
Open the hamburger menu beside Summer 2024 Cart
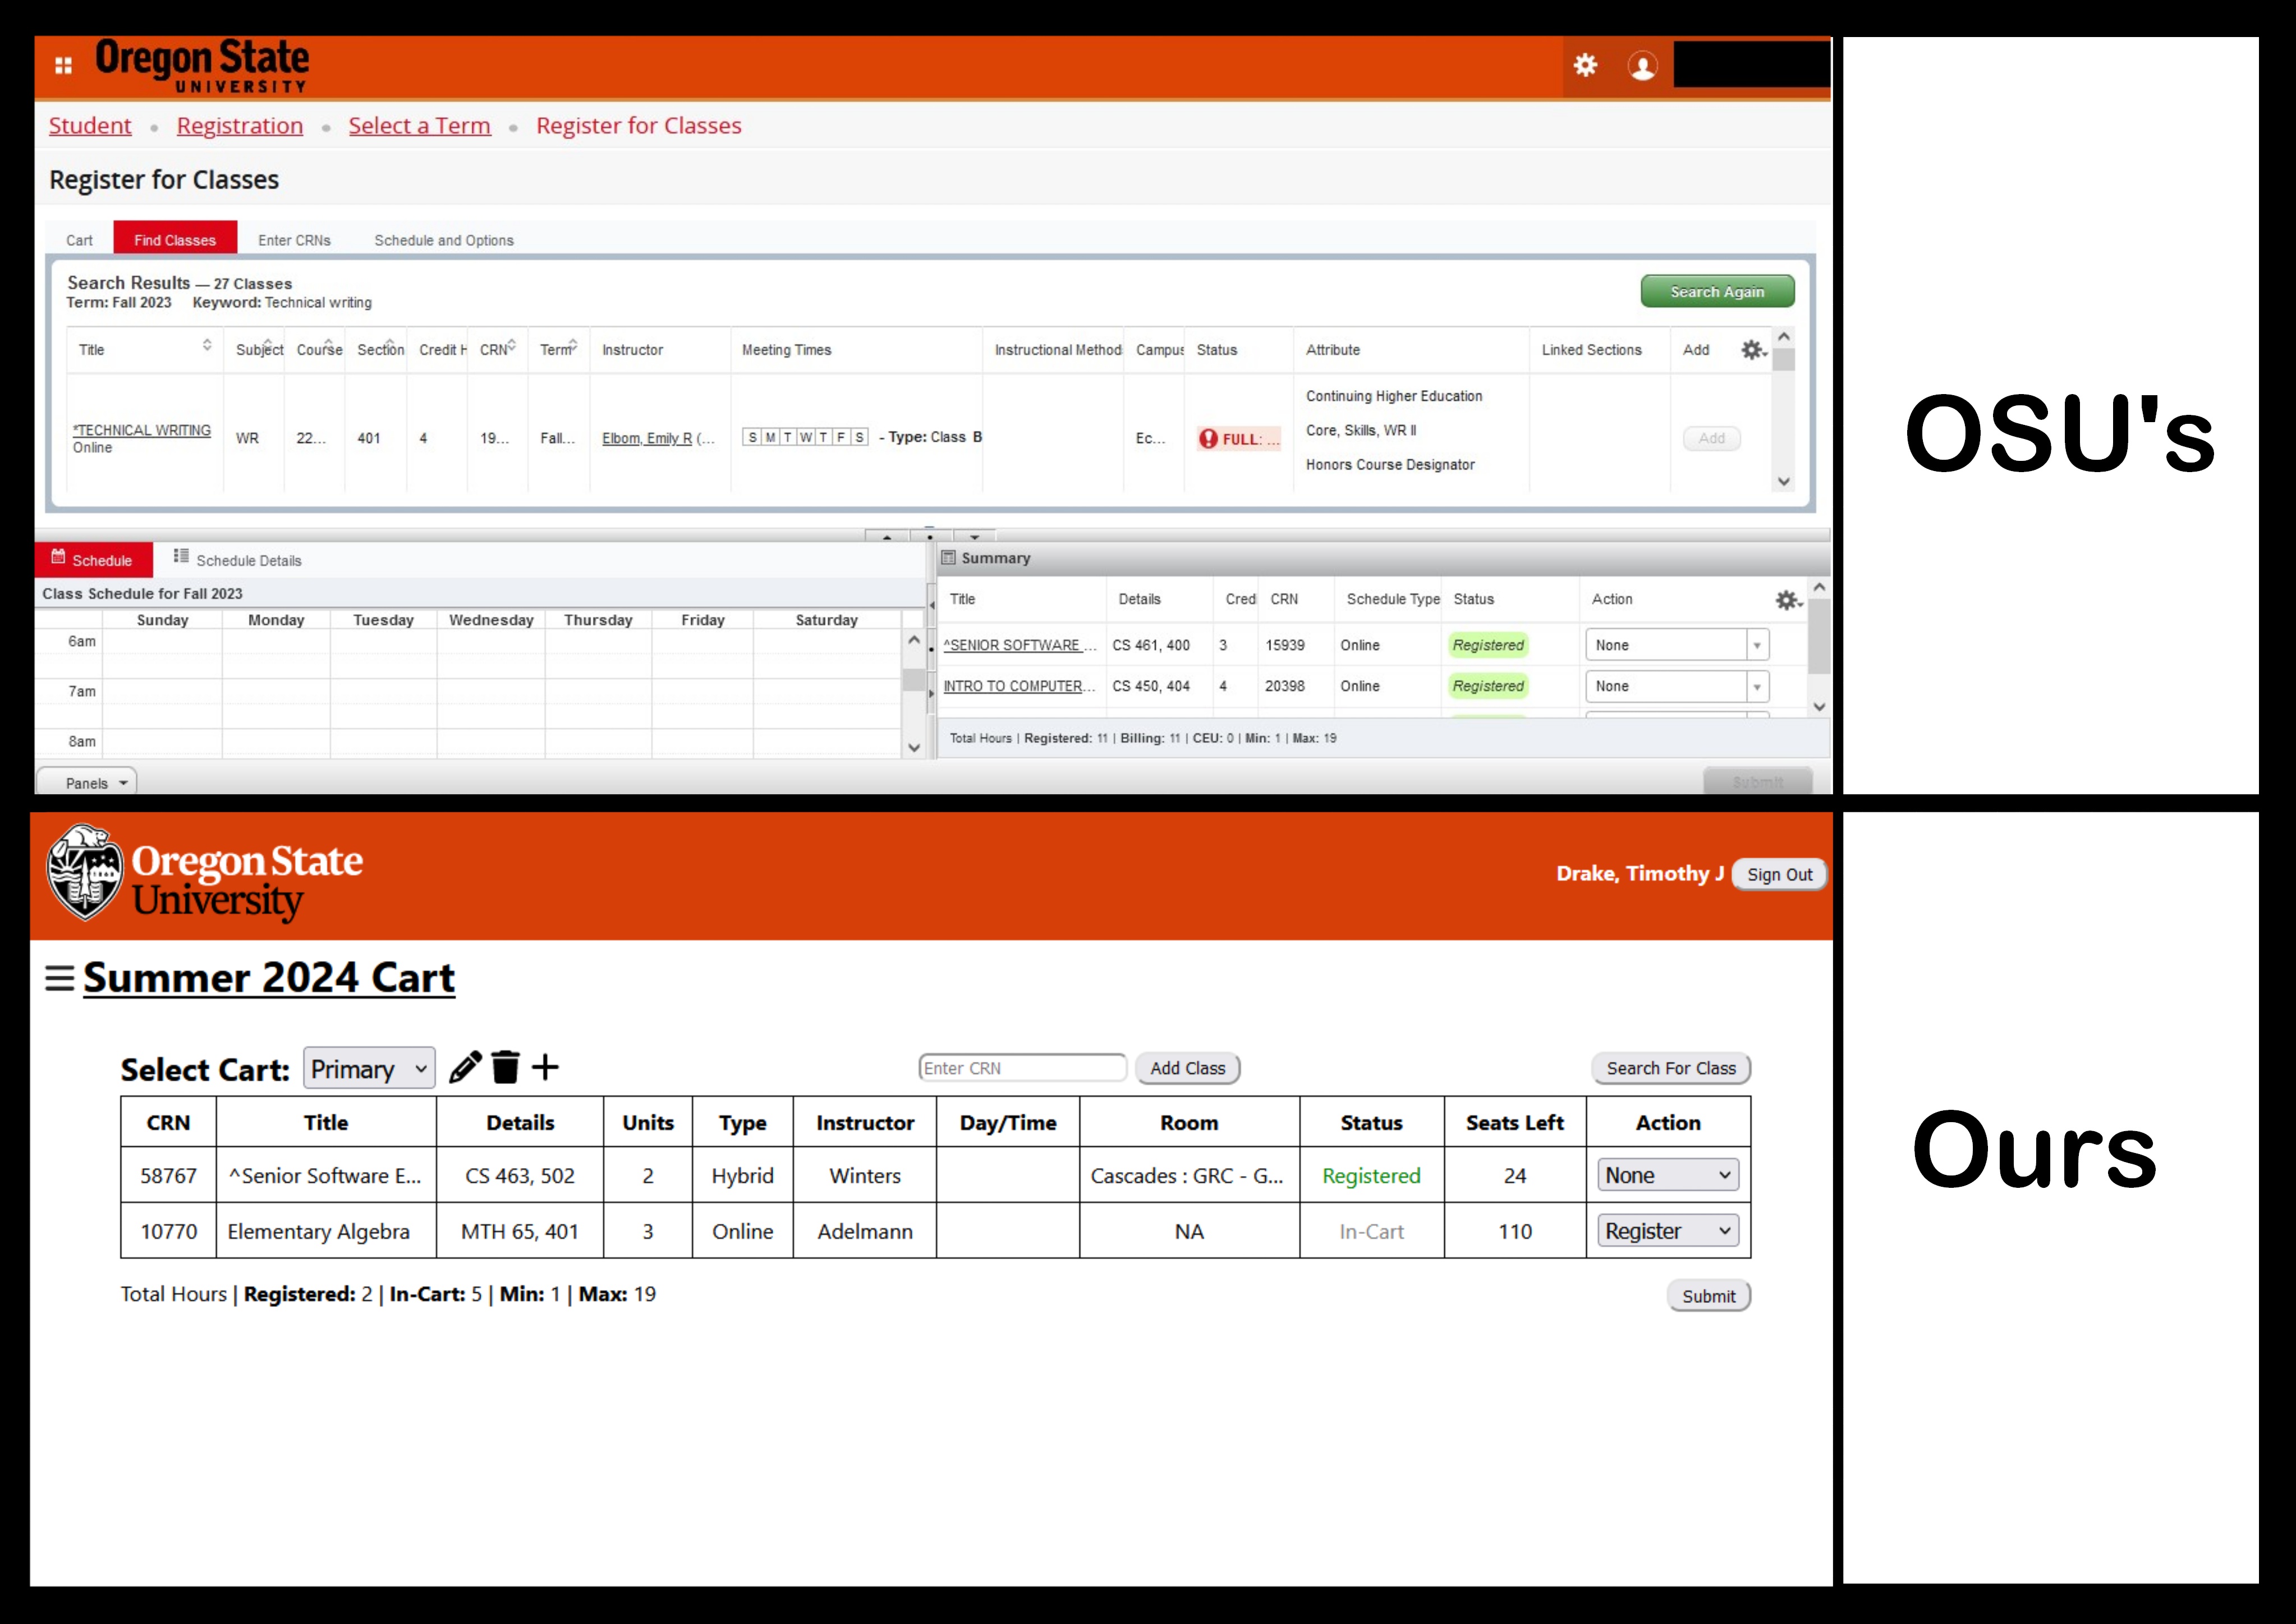tap(60, 978)
